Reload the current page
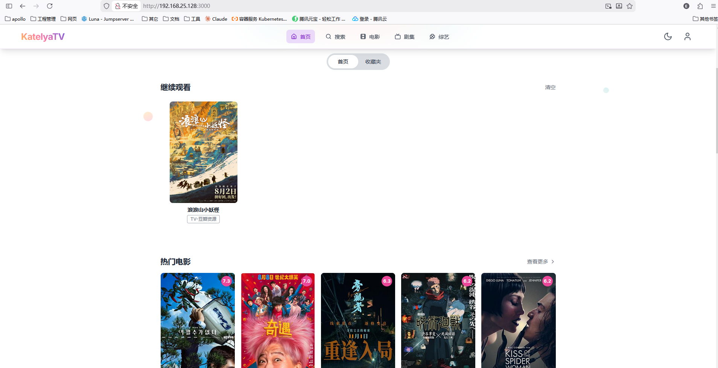718x368 pixels. [x=50, y=6]
